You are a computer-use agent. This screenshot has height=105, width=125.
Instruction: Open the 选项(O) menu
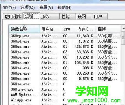(x=27, y=7)
